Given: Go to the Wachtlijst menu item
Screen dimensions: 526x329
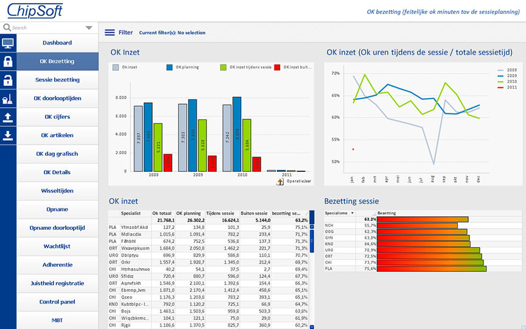Looking at the screenshot, I should [x=57, y=246].
